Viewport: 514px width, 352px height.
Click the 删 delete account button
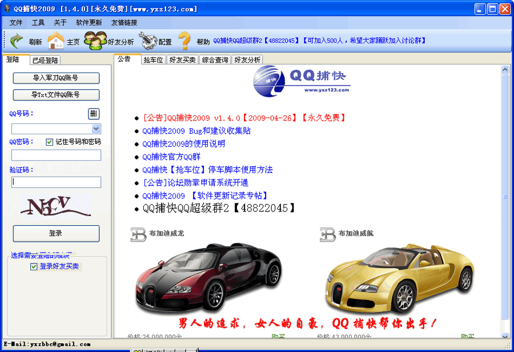coord(94,114)
